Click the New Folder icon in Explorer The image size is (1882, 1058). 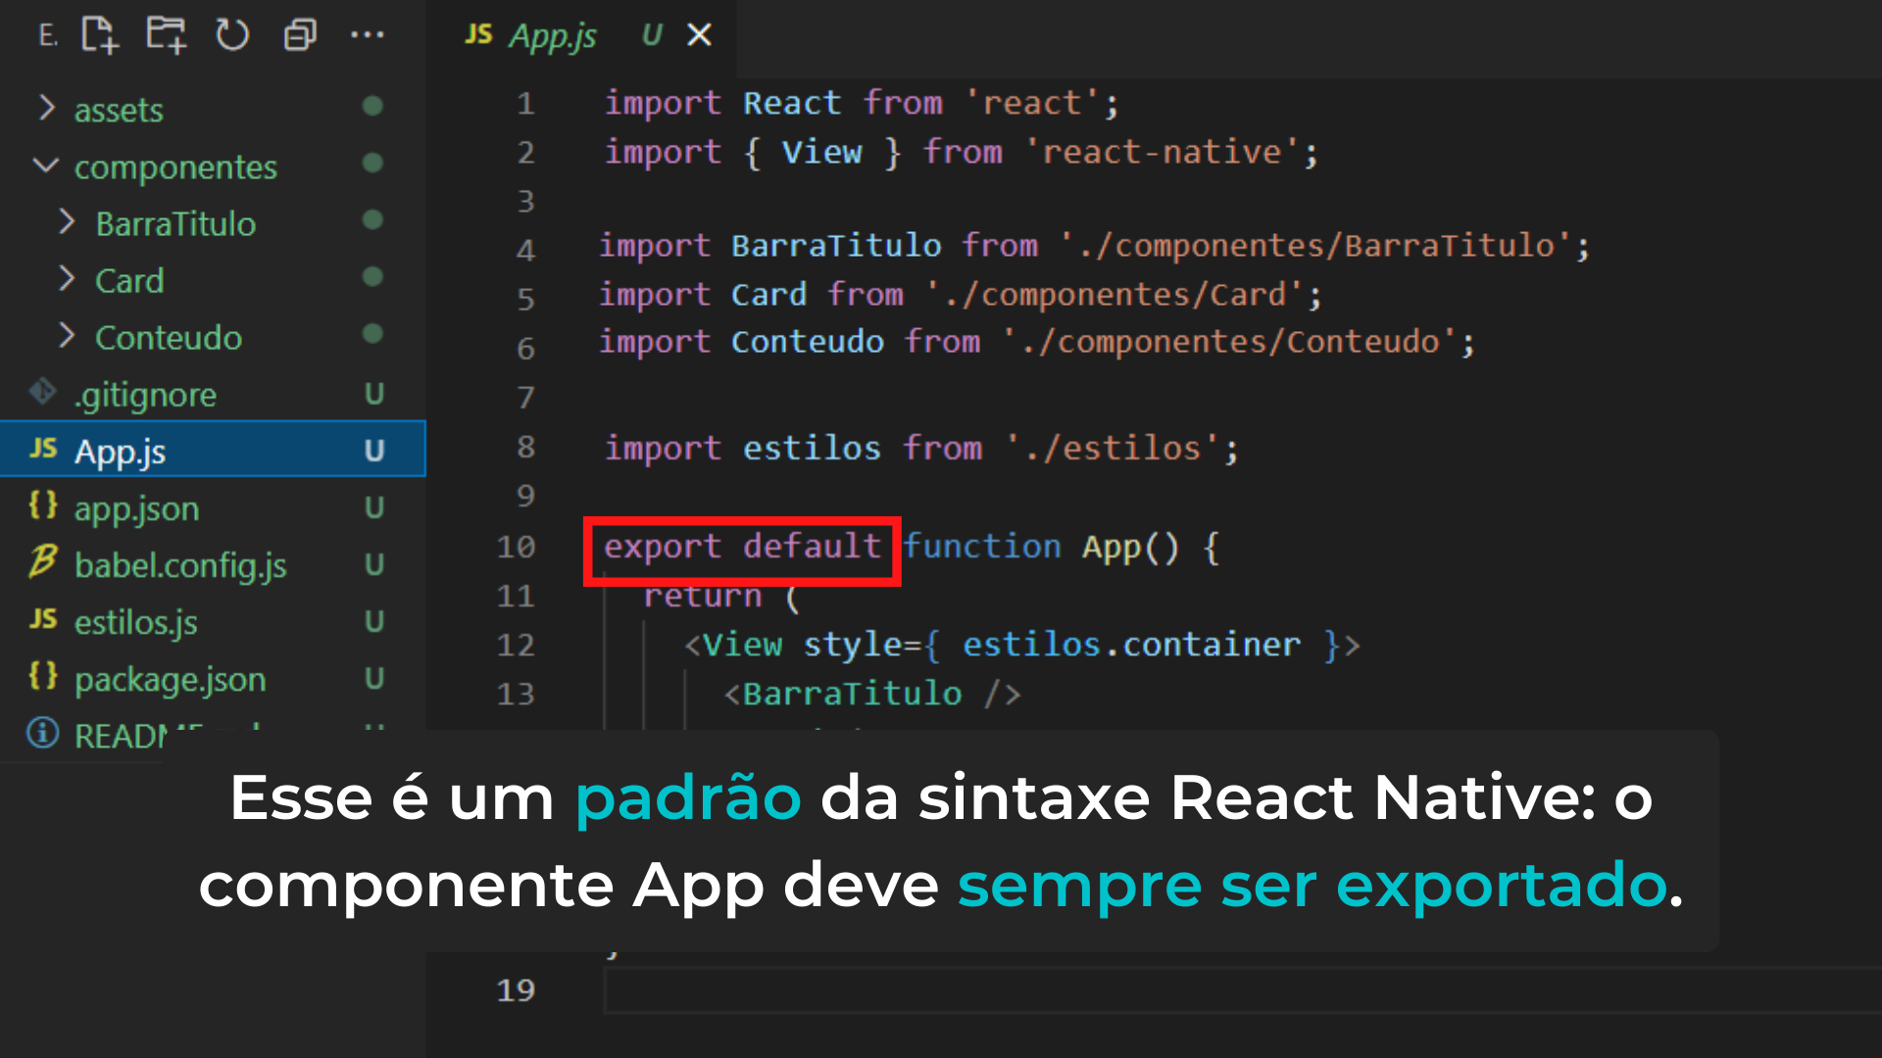point(166,35)
